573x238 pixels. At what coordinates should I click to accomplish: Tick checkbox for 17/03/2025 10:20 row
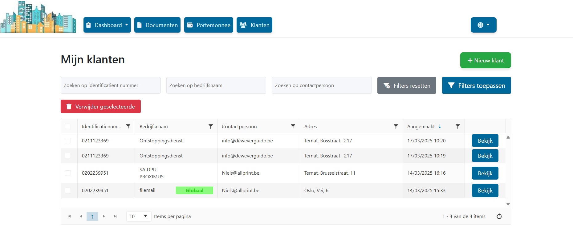click(68, 141)
